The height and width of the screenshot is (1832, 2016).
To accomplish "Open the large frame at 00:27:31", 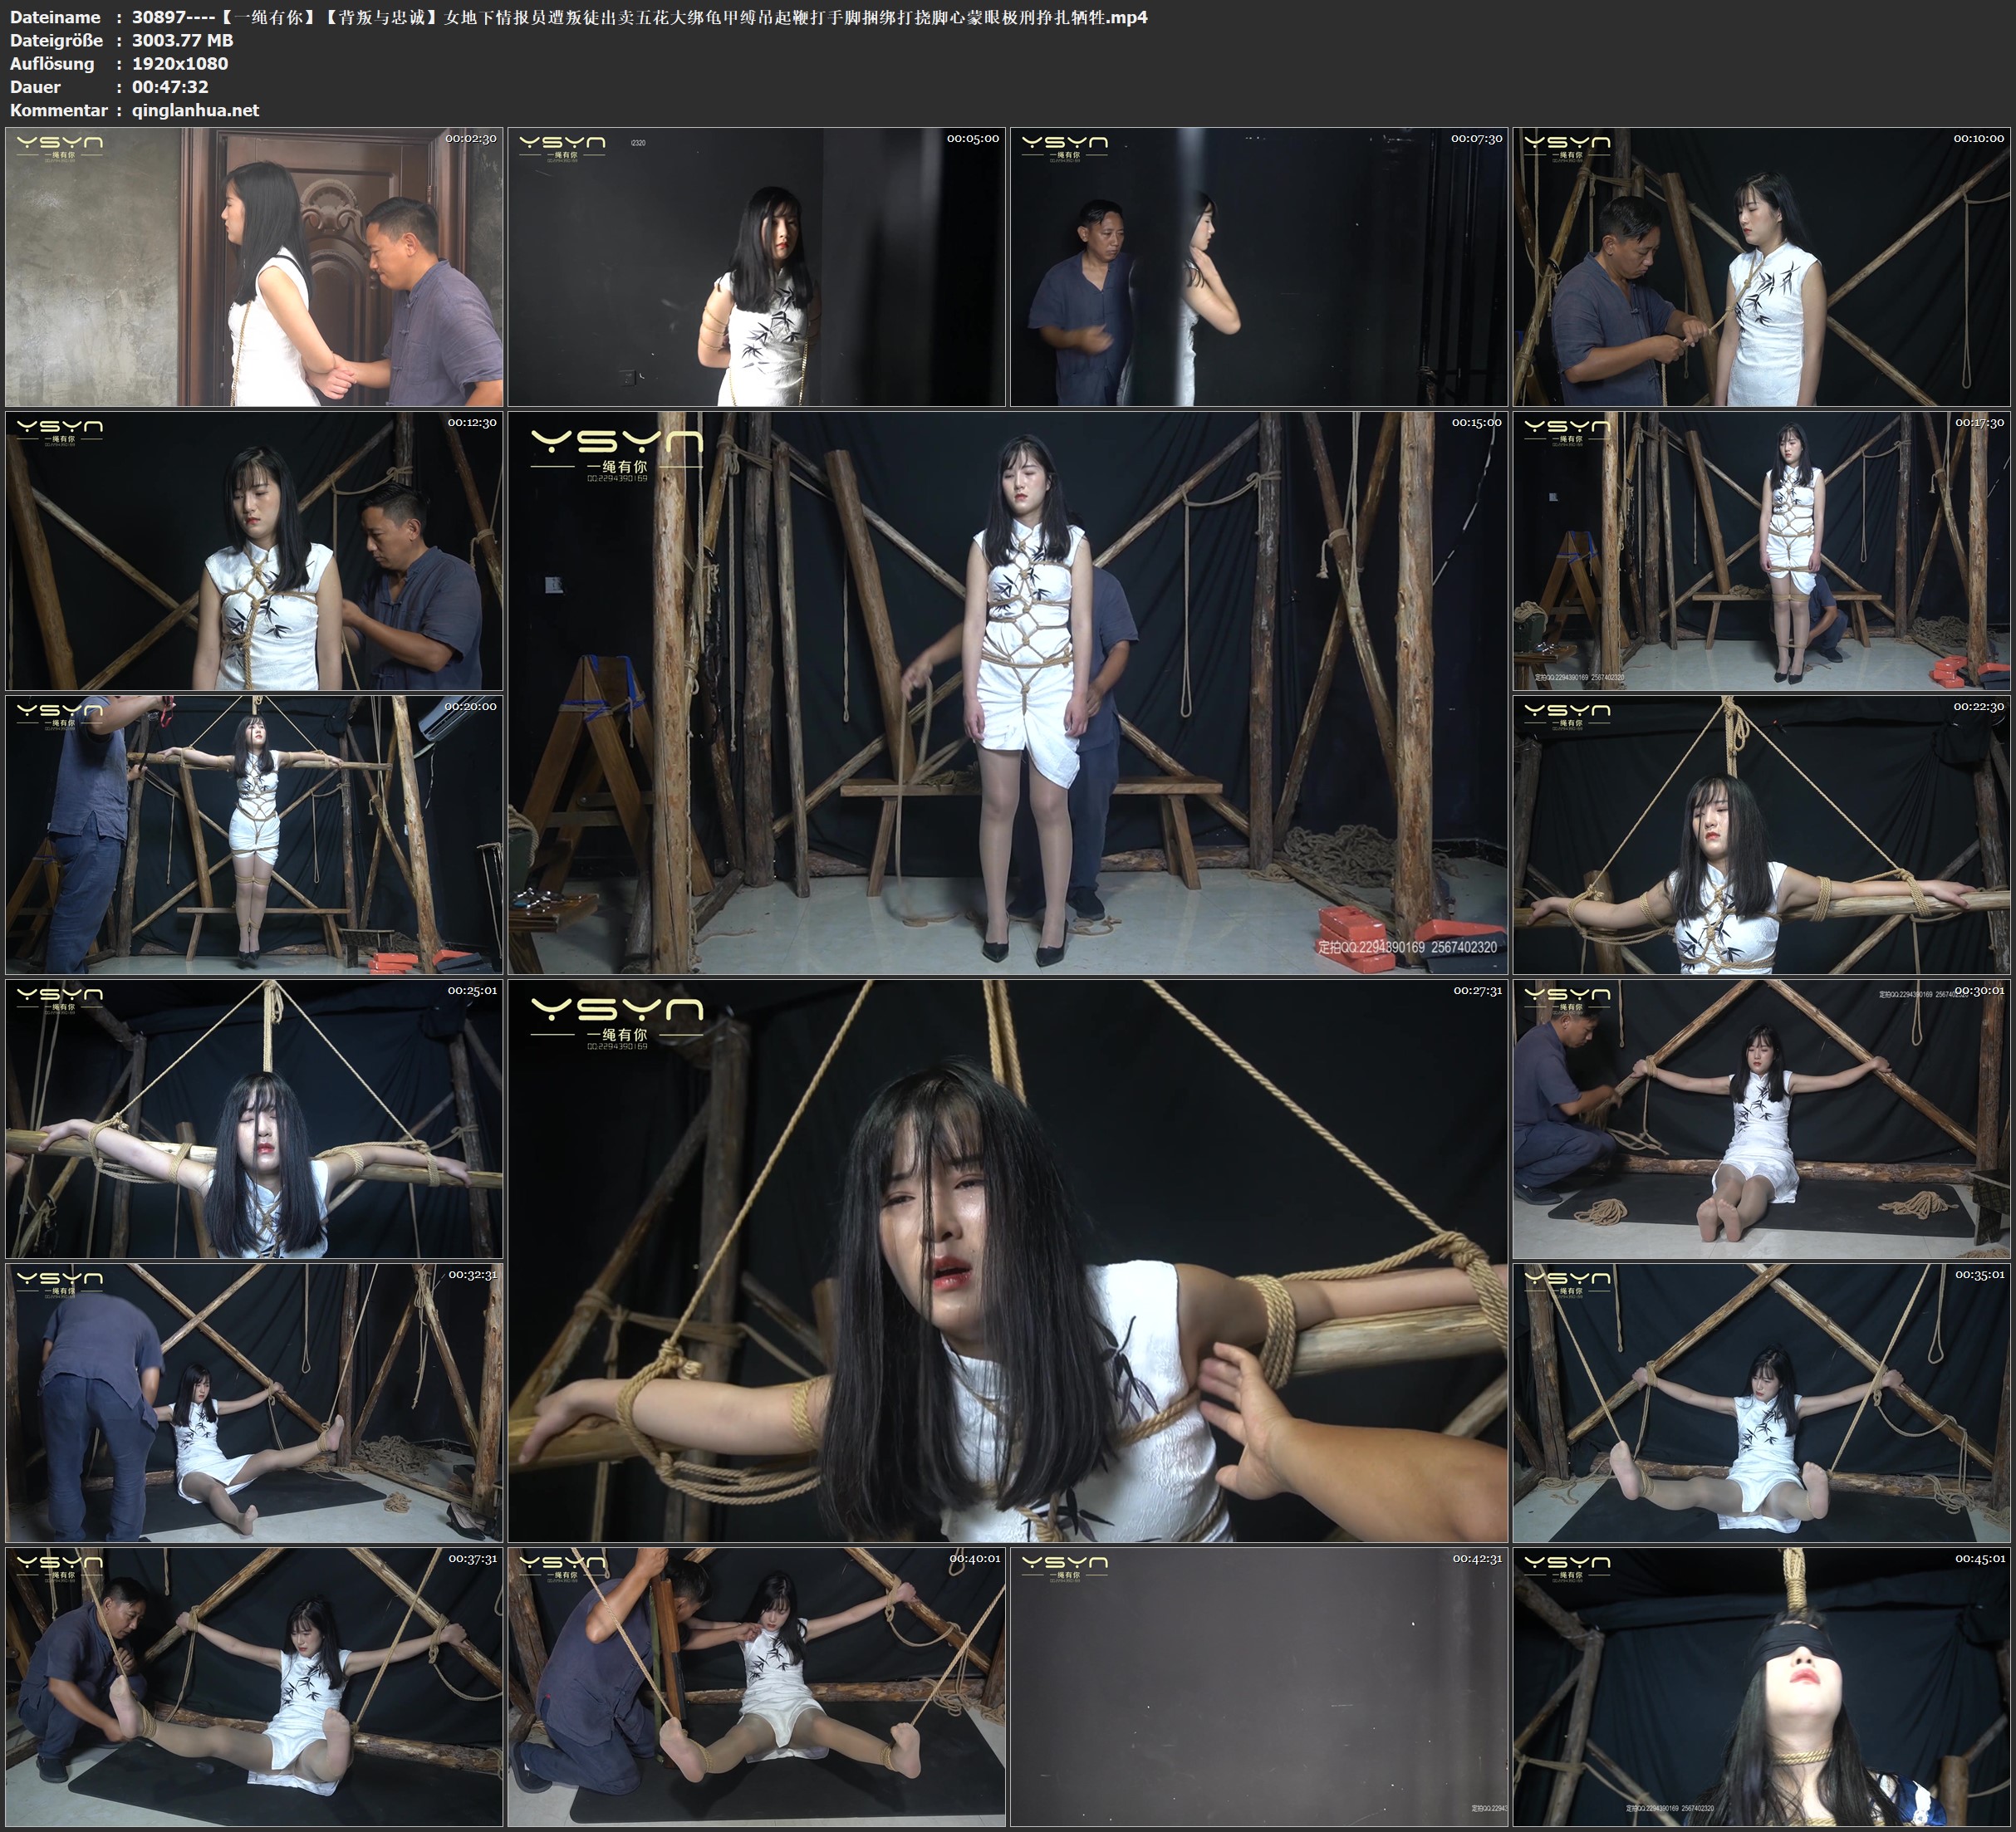I will (1008, 1261).
